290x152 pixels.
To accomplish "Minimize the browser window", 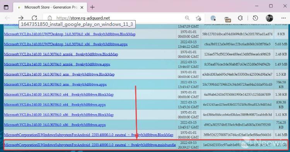I will (257, 6).
